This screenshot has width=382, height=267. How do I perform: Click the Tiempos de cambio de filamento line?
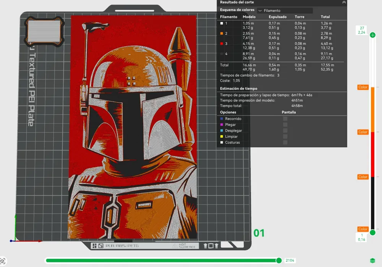(x=250, y=76)
